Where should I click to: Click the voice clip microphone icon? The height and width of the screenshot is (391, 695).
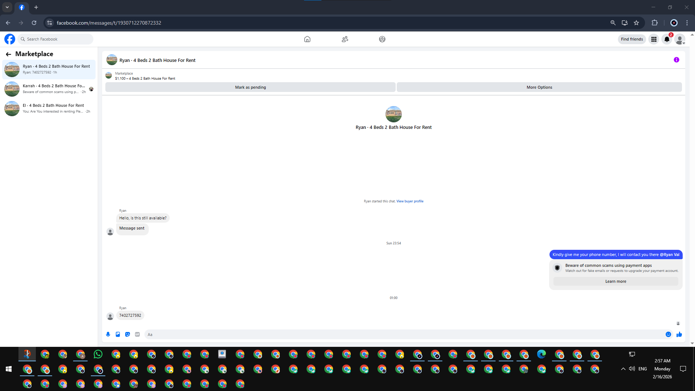108,334
